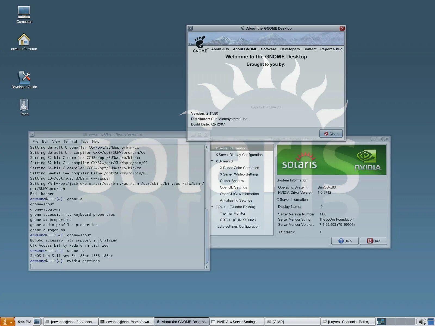Image resolution: width=435 pixels, height=326 pixels.
Task: Click the GNOME foot logo in About dialog
Action: click(x=200, y=44)
